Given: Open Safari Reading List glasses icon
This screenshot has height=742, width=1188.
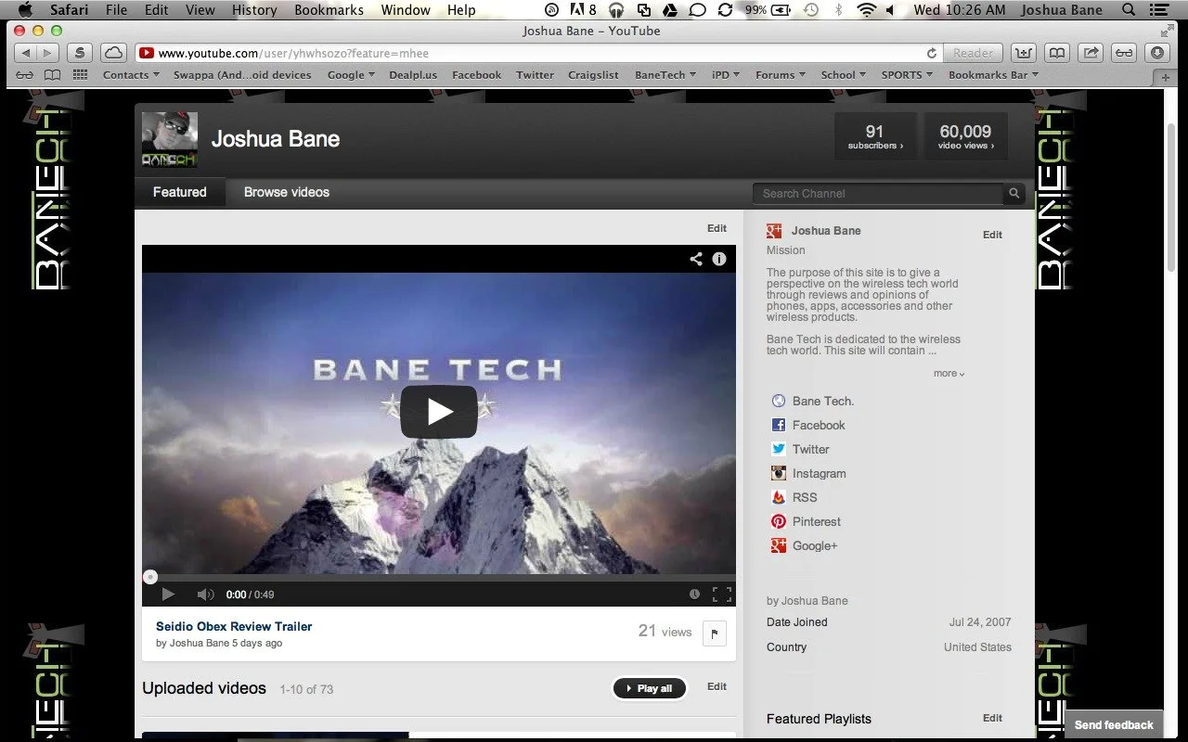Looking at the screenshot, I should pyautogui.click(x=25, y=75).
